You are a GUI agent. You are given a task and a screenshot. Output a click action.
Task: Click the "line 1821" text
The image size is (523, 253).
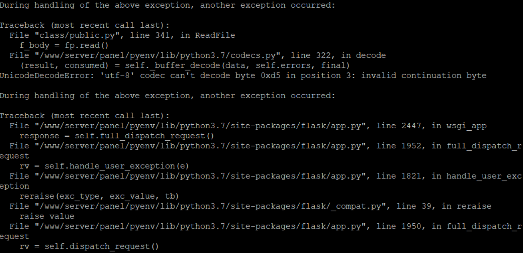pyautogui.click(x=399, y=176)
